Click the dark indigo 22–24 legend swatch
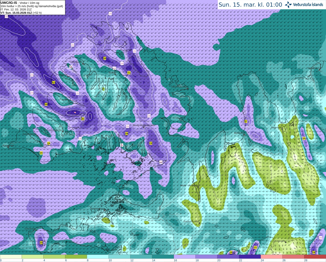This screenshot has width=326, height=262. [x=250, y=257]
